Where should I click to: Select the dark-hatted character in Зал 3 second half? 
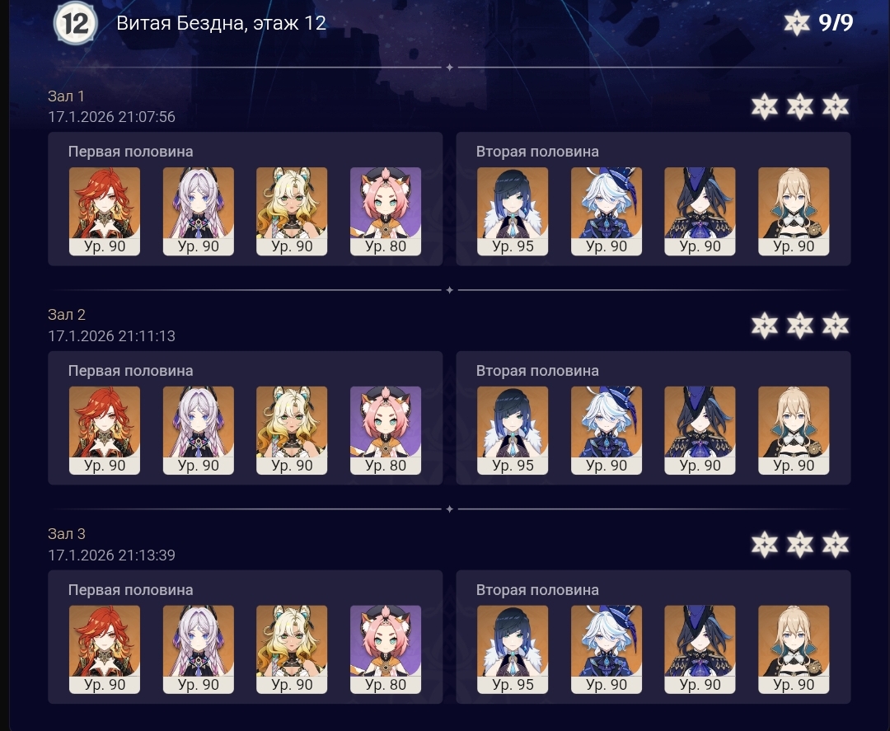click(700, 649)
